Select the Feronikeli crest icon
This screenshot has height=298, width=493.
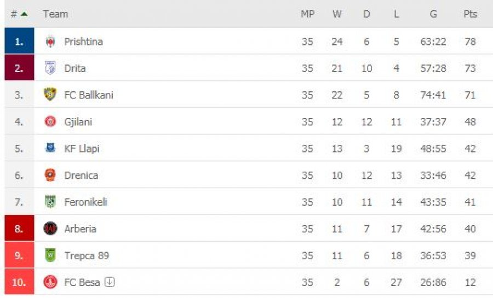click(50, 202)
